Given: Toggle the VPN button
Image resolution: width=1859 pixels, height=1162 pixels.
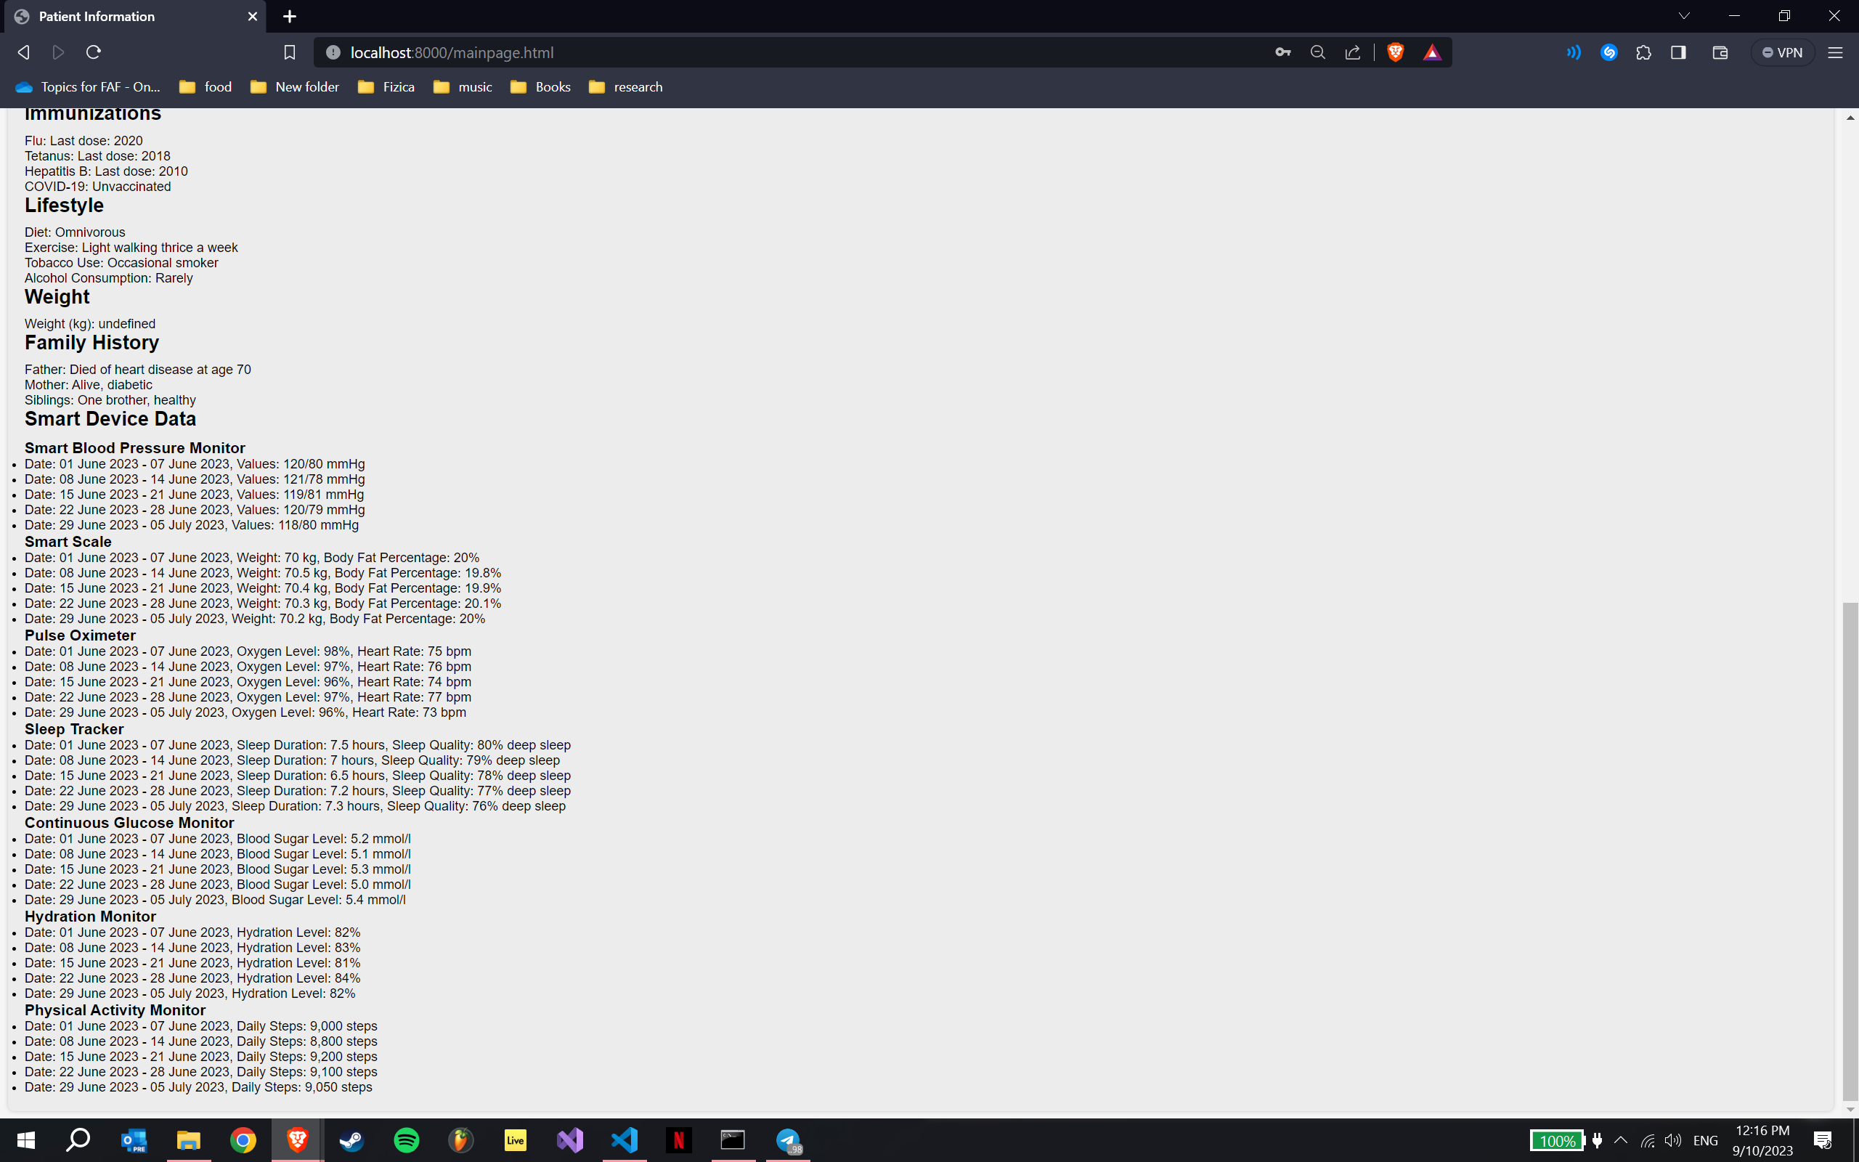Looking at the screenshot, I should point(1782,52).
